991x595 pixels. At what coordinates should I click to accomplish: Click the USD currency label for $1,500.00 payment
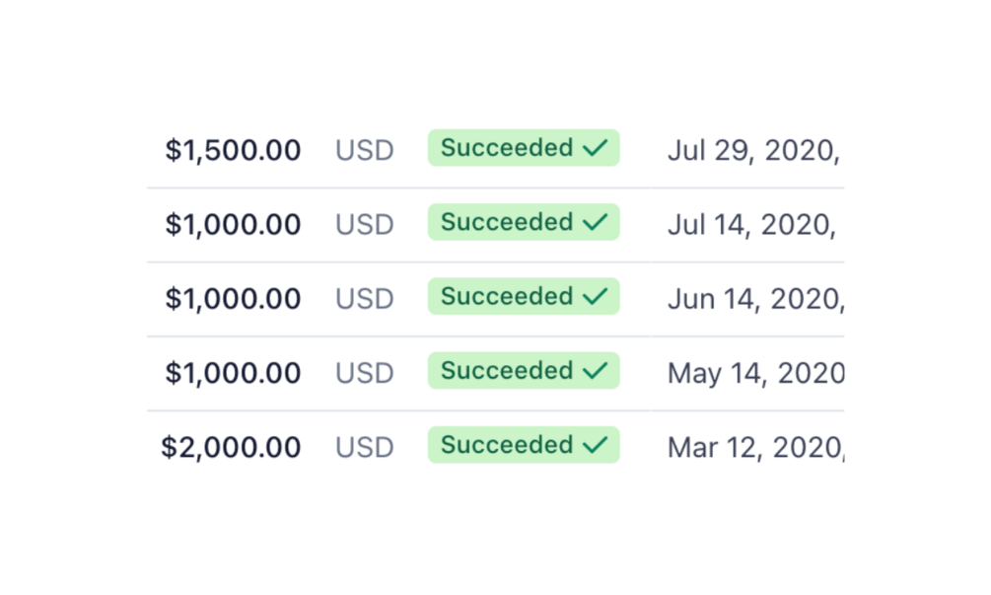(x=365, y=151)
